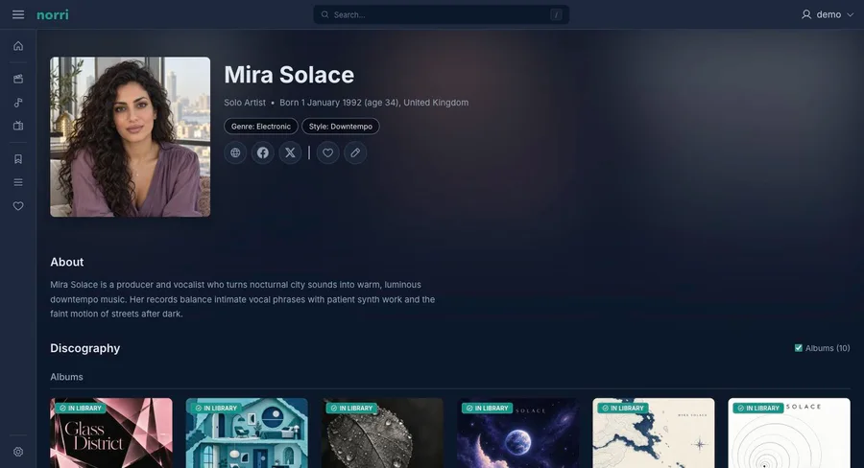This screenshot has width=864, height=468.
Task: Click the norri logo
Action: pyautogui.click(x=53, y=15)
